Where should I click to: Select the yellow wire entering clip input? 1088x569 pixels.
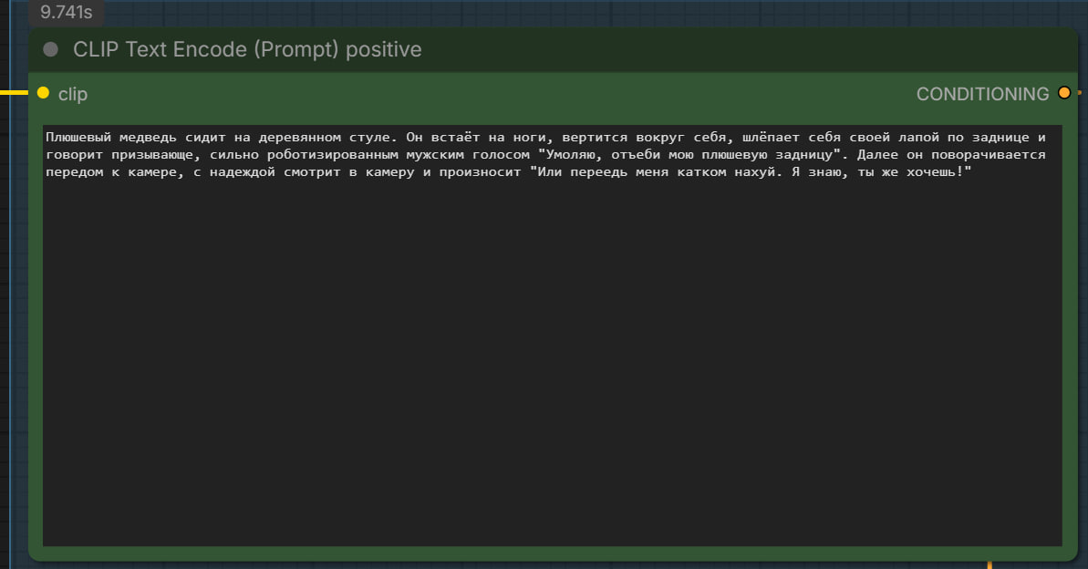(x=14, y=93)
